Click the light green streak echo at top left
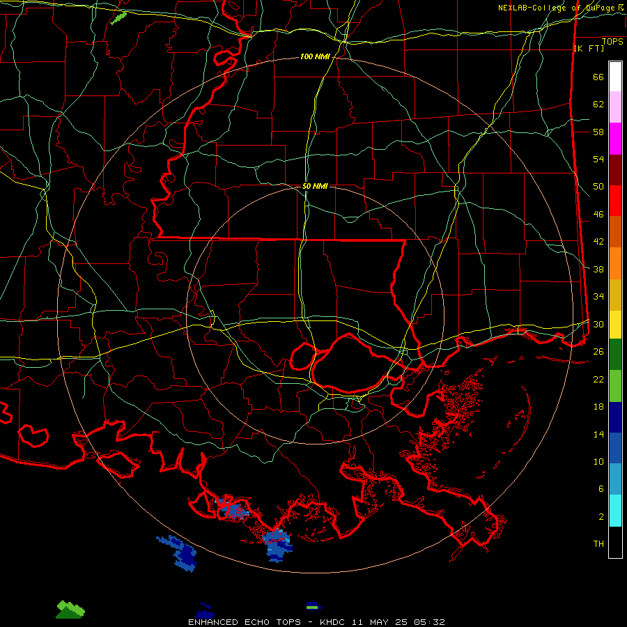627x627 pixels. (x=118, y=18)
